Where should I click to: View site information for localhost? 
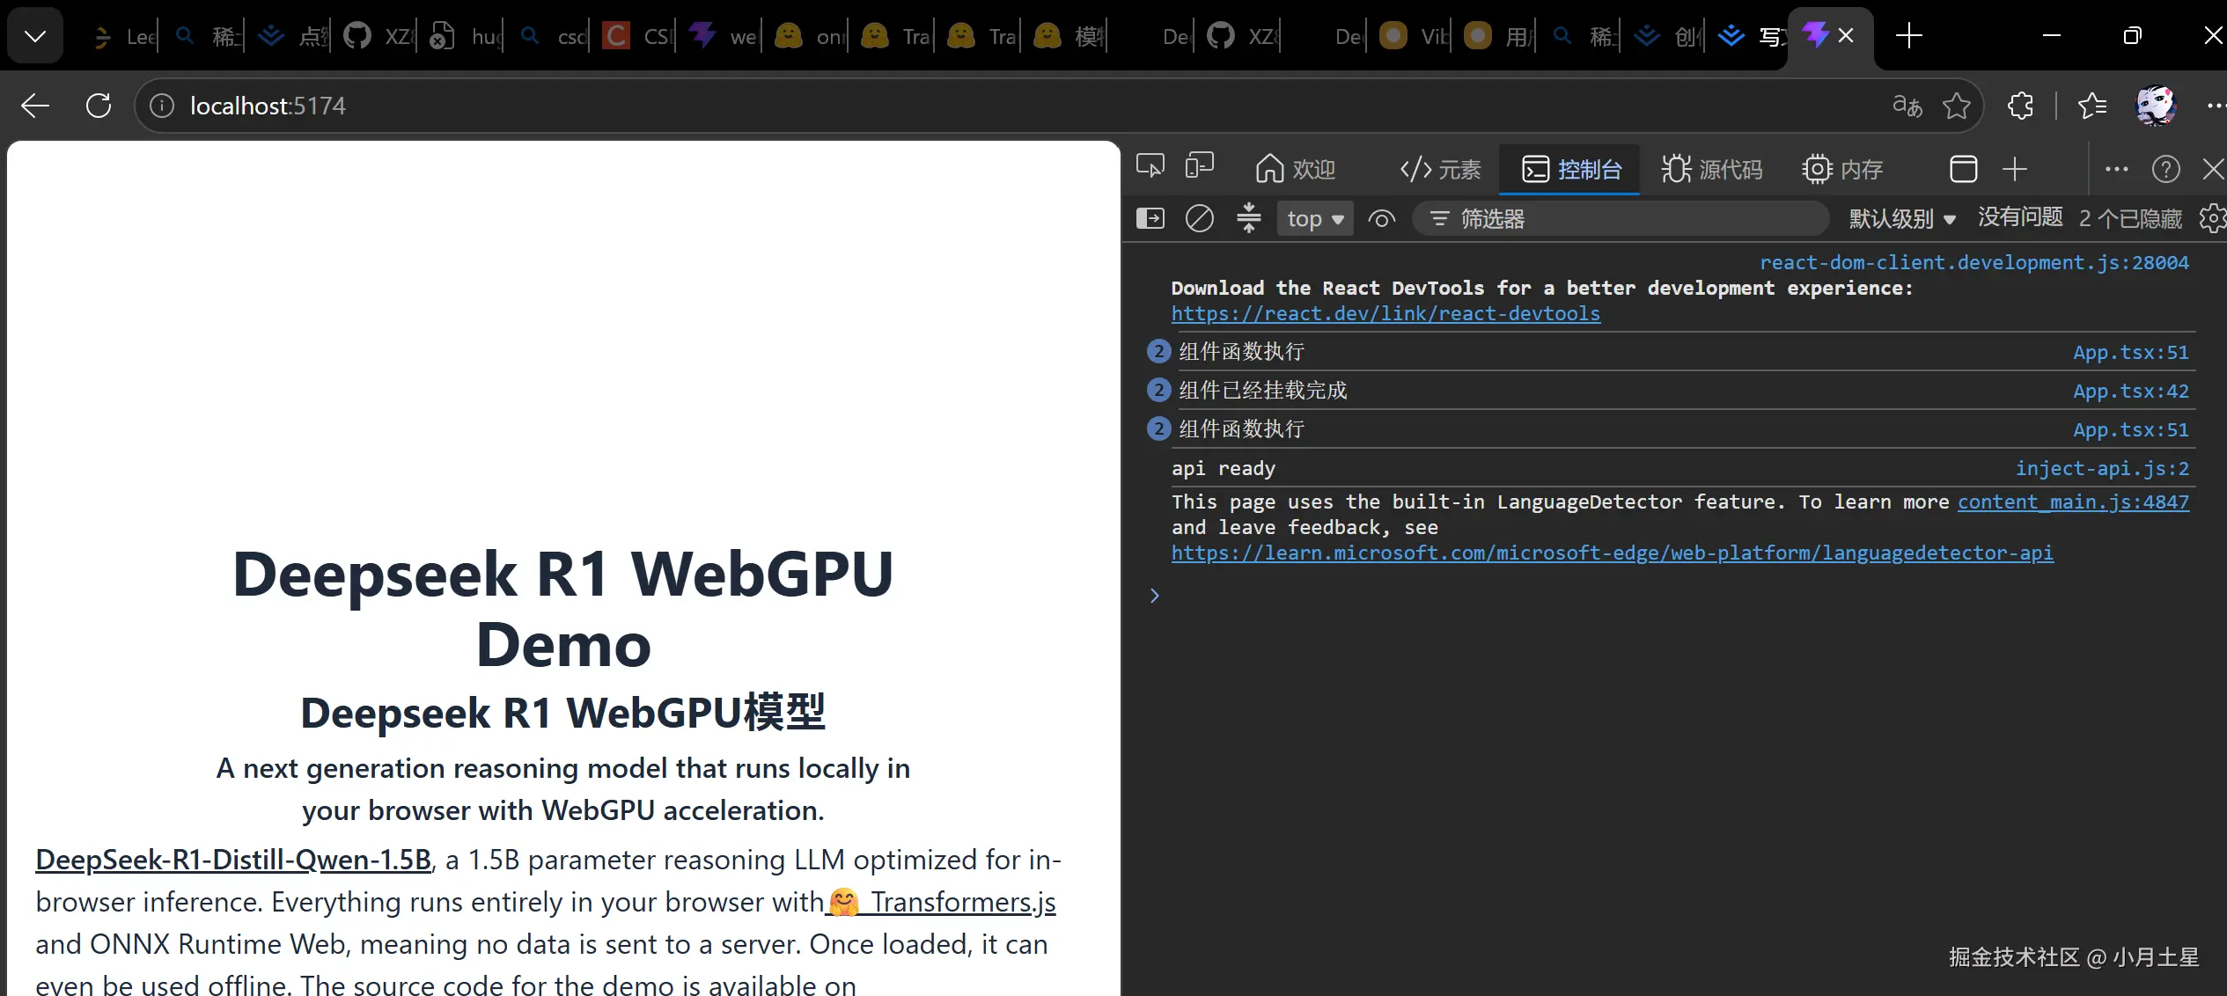click(162, 106)
